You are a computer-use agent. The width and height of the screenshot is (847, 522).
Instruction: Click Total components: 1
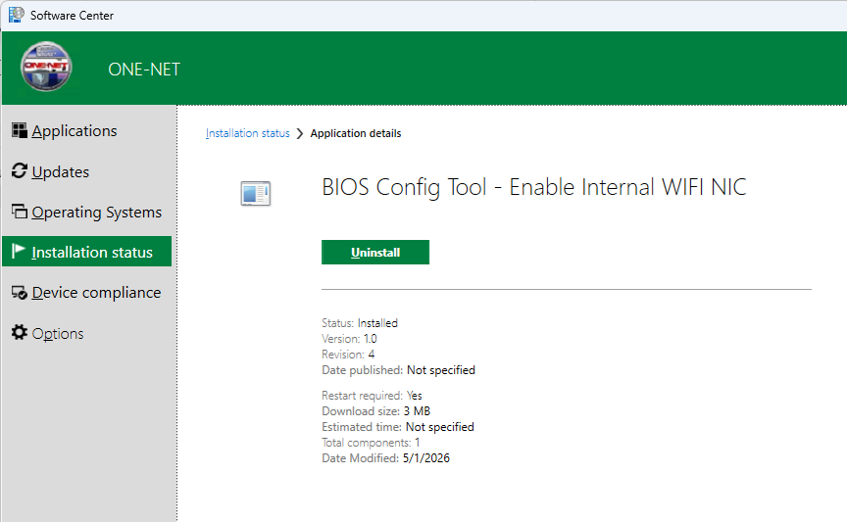[371, 442]
